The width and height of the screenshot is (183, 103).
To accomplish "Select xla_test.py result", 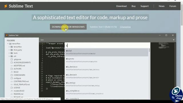I will 106,84.
